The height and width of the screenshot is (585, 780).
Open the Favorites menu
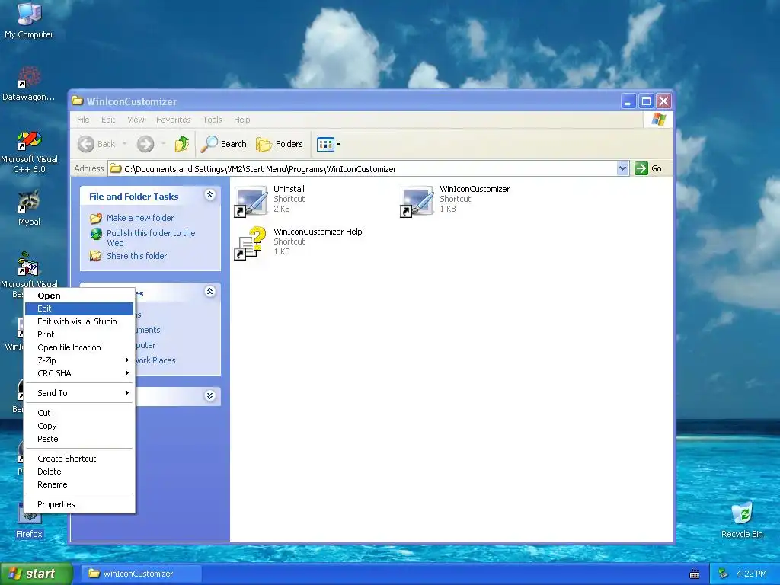173,120
